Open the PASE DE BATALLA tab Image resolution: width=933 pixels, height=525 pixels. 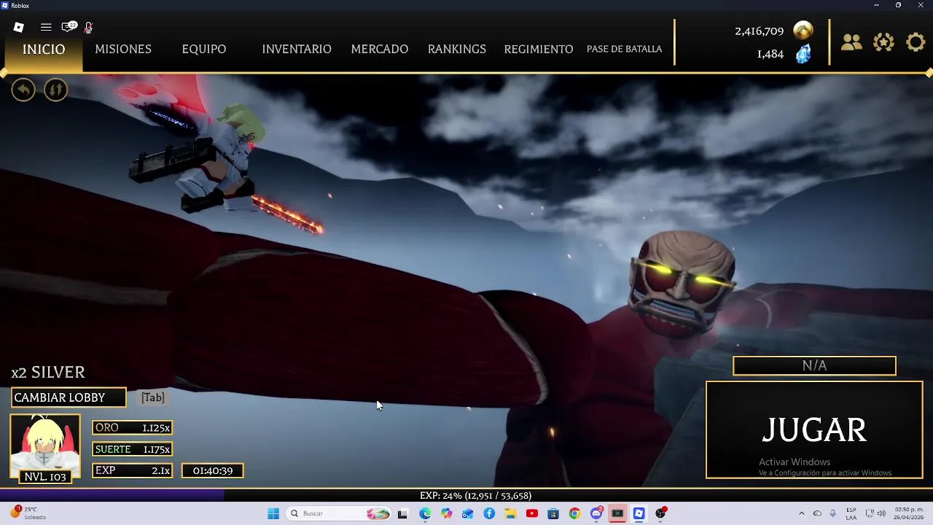(x=625, y=49)
